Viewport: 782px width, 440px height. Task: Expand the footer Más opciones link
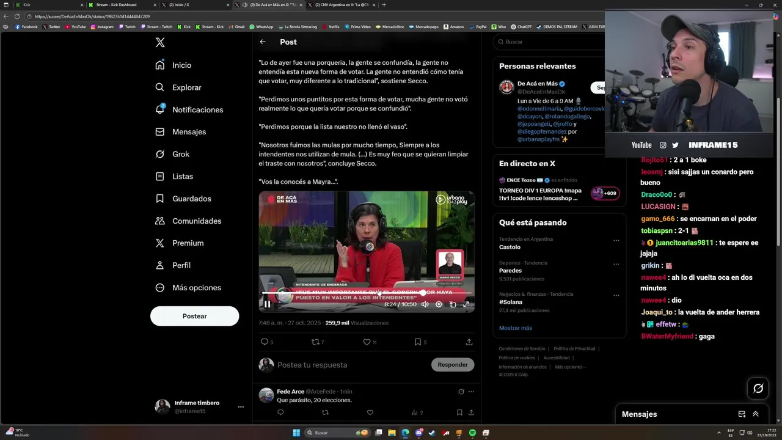571,367
